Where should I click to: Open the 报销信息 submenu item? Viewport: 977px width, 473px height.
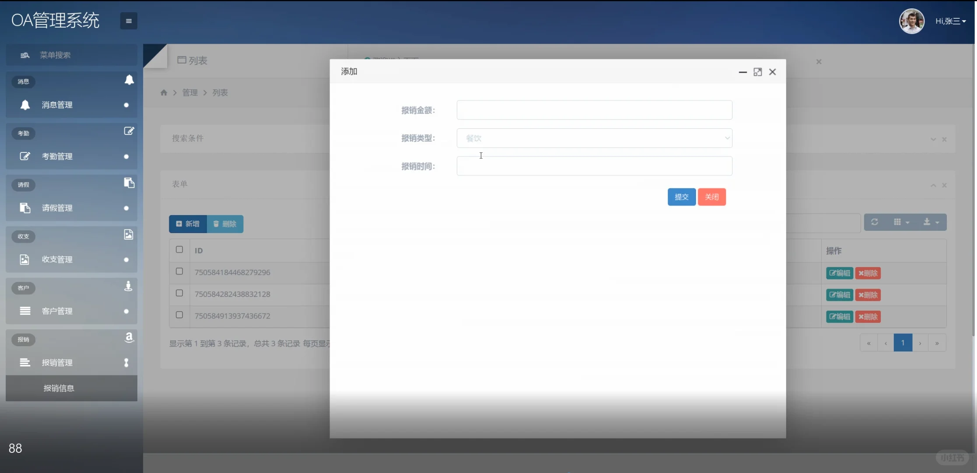(x=59, y=388)
